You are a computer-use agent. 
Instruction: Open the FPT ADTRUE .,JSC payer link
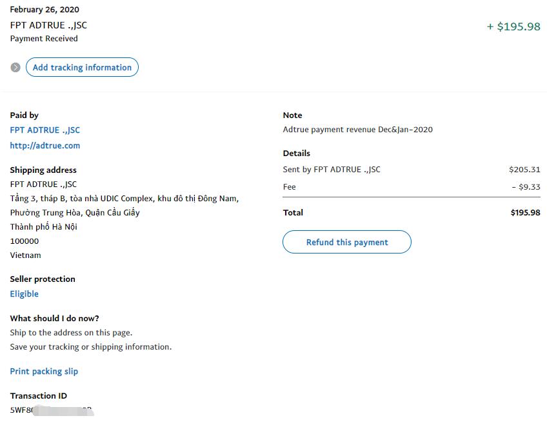tap(45, 130)
